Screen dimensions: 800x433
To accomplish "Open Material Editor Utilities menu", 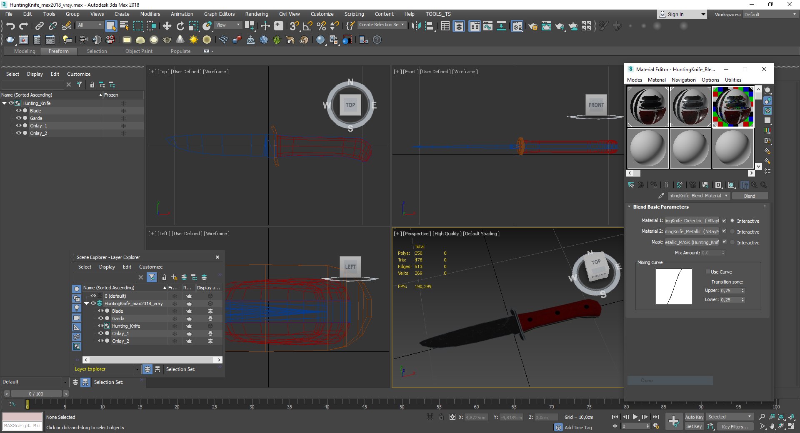I will (x=733, y=80).
